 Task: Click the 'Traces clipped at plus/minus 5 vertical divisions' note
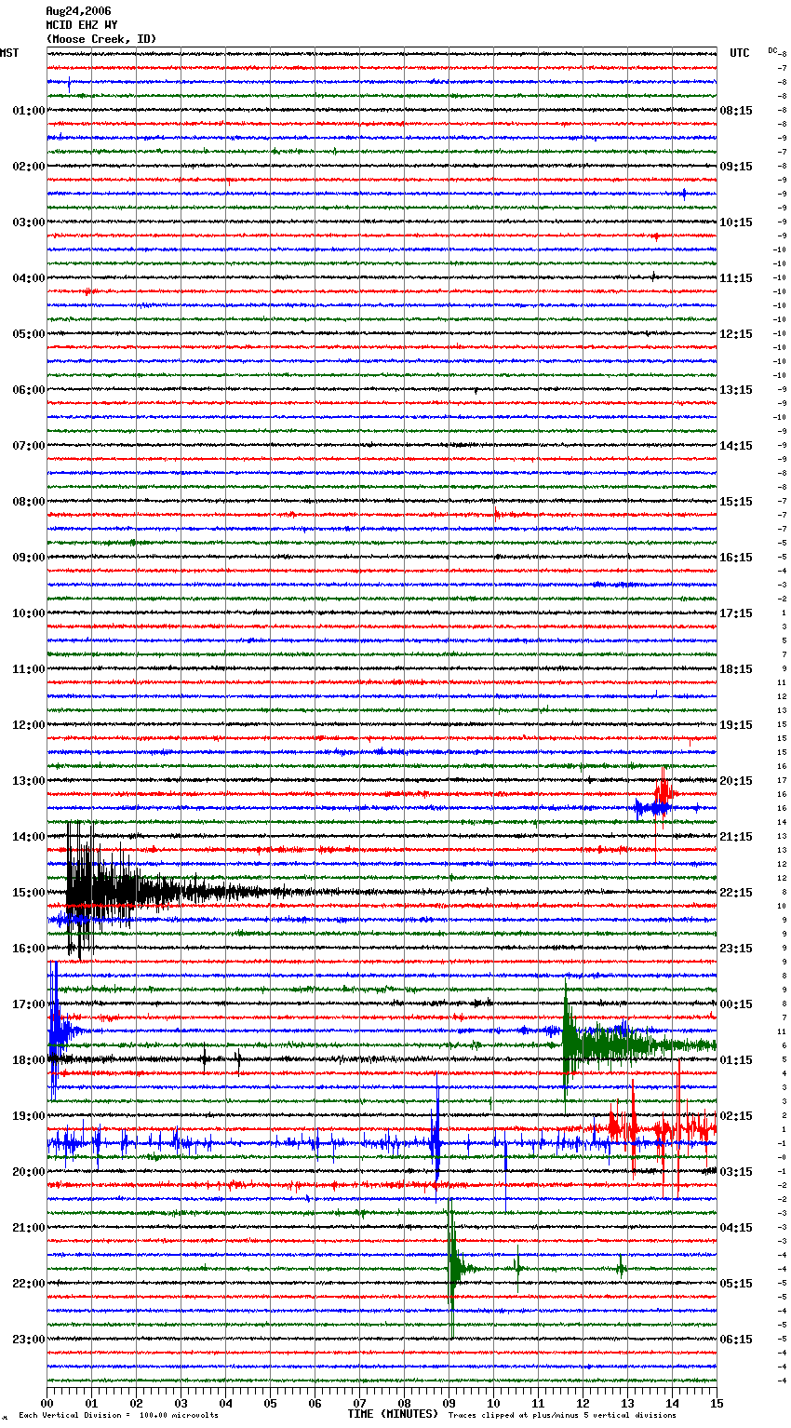562,1415
